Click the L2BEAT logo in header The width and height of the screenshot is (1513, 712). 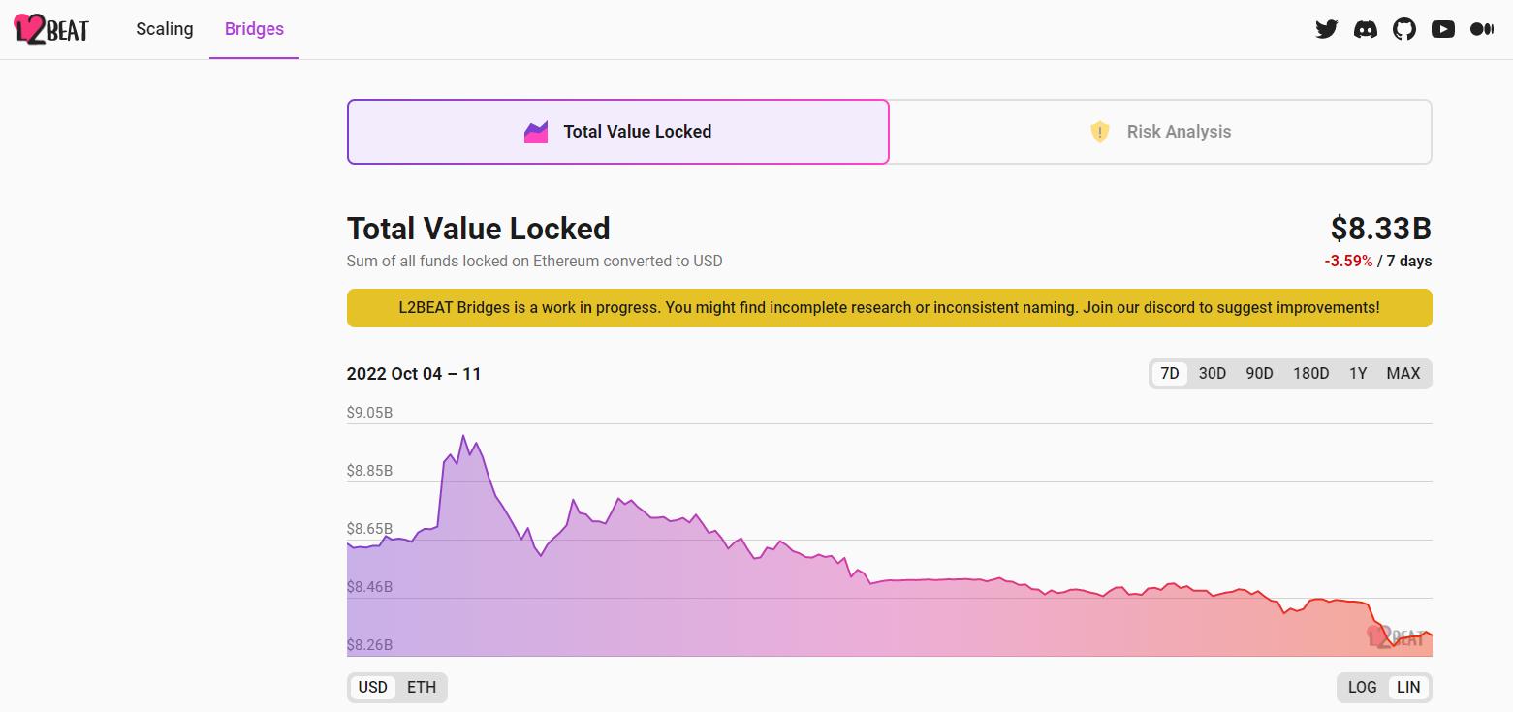(x=51, y=29)
